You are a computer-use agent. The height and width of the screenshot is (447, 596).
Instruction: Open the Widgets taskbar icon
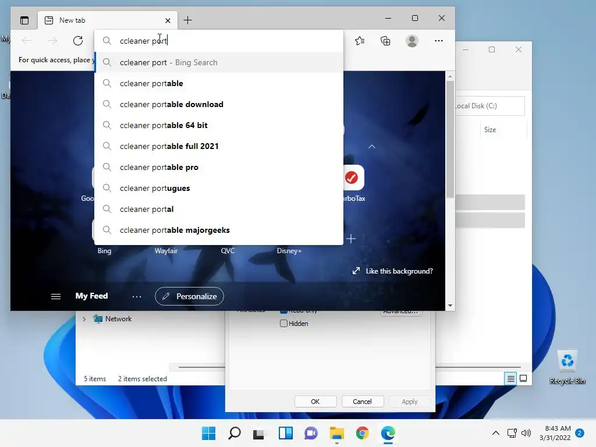(x=285, y=433)
